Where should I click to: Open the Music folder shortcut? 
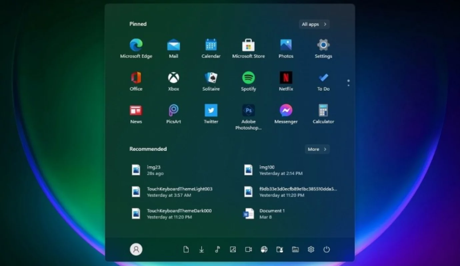click(217, 249)
